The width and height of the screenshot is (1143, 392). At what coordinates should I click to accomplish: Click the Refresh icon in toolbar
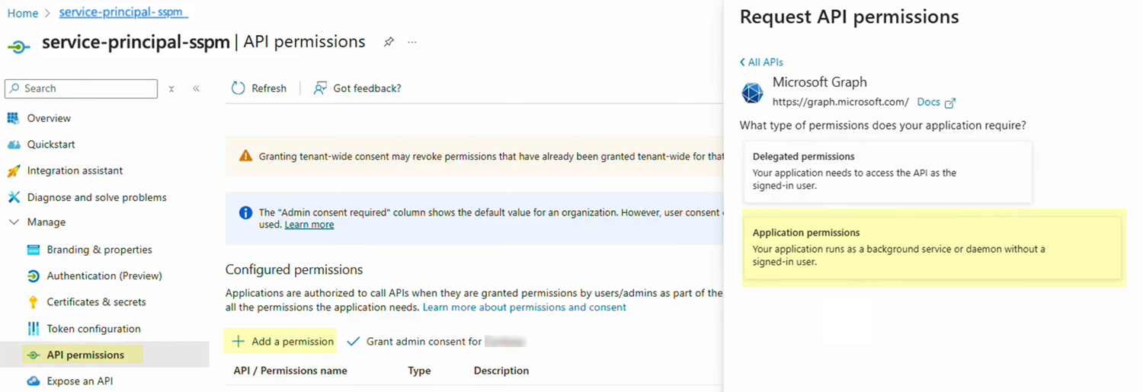point(239,88)
